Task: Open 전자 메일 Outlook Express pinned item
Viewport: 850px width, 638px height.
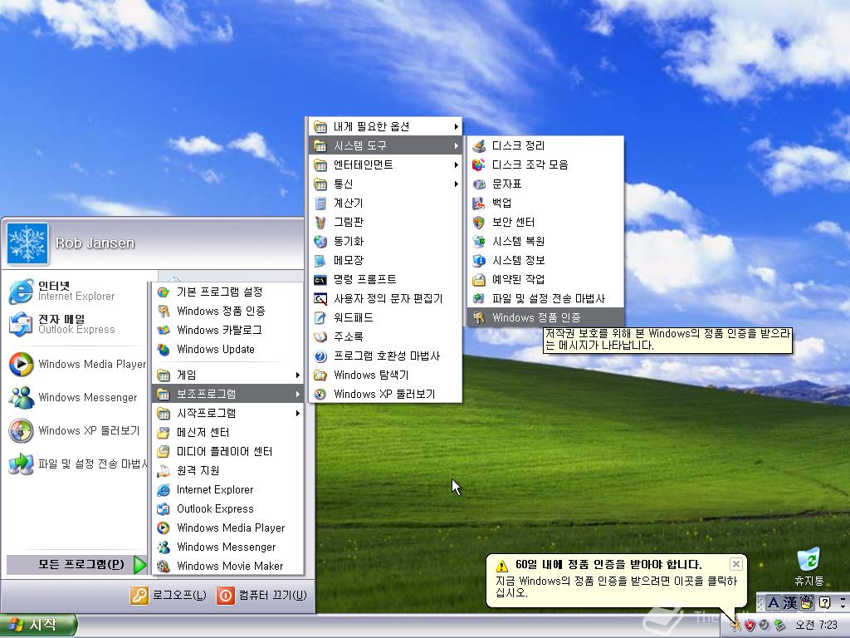Action: coord(76,324)
